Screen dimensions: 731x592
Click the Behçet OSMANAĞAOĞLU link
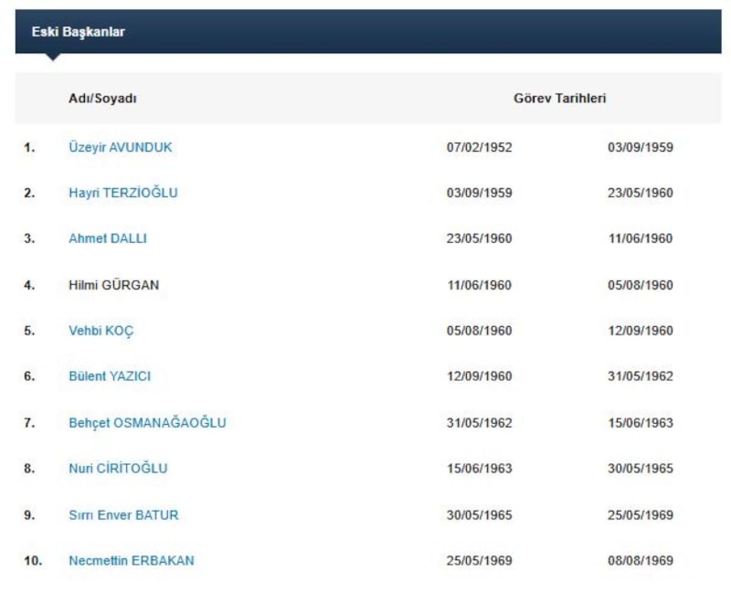[147, 423]
